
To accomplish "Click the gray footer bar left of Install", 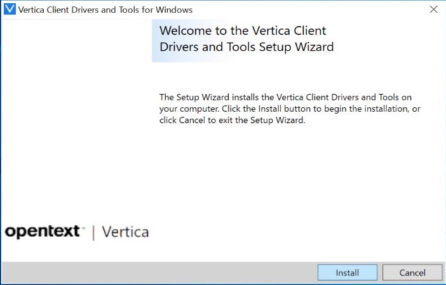I will tap(159, 272).
